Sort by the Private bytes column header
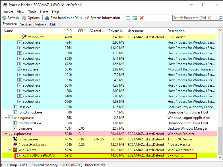 coord(116,31)
